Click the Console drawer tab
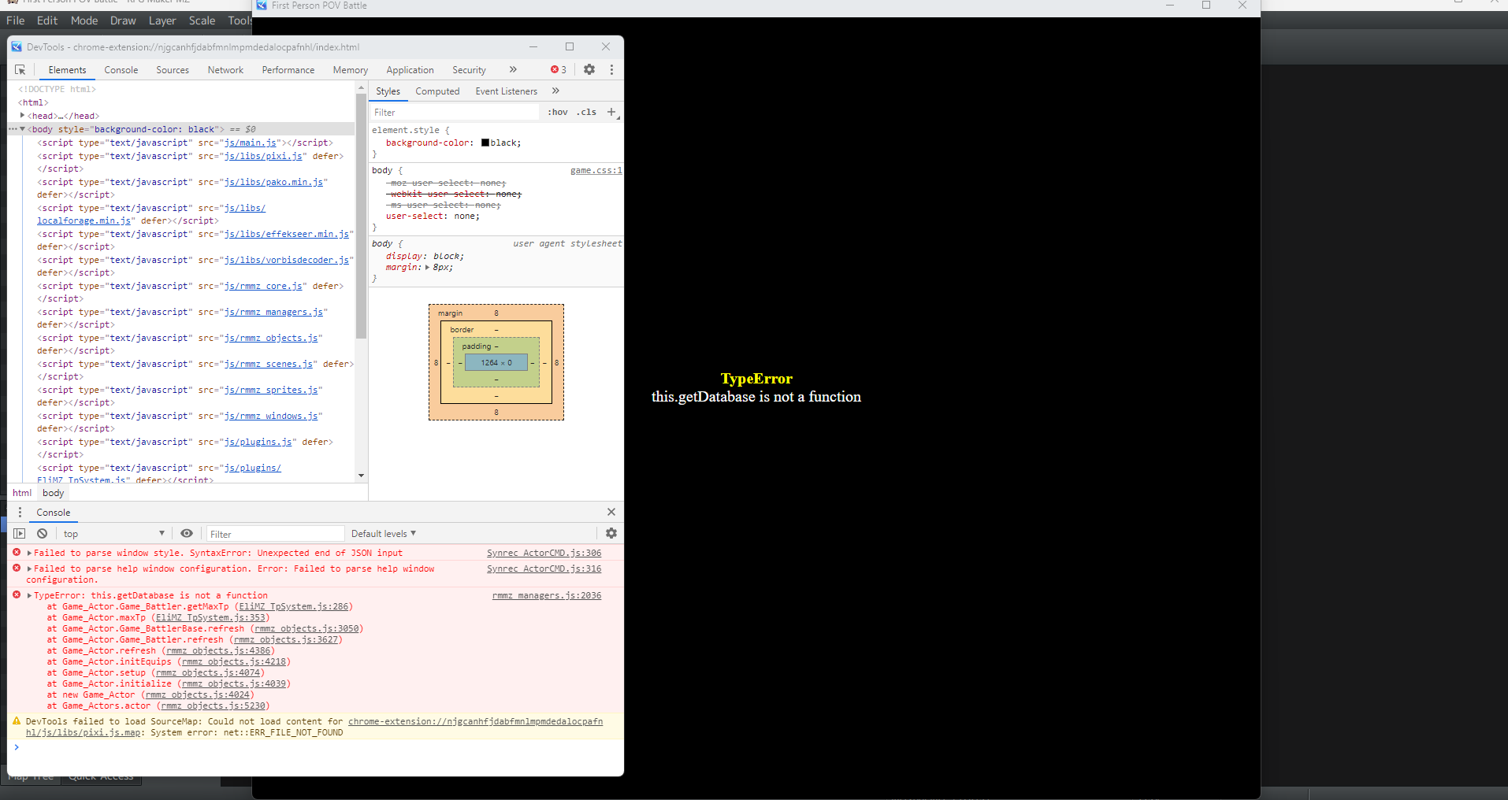This screenshot has width=1508, height=800. point(53,513)
